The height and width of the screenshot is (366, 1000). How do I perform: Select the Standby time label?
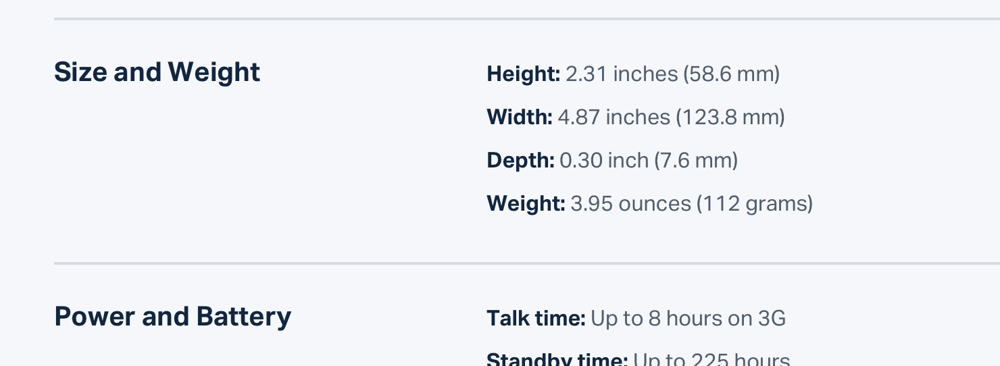(x=557, y=359)
